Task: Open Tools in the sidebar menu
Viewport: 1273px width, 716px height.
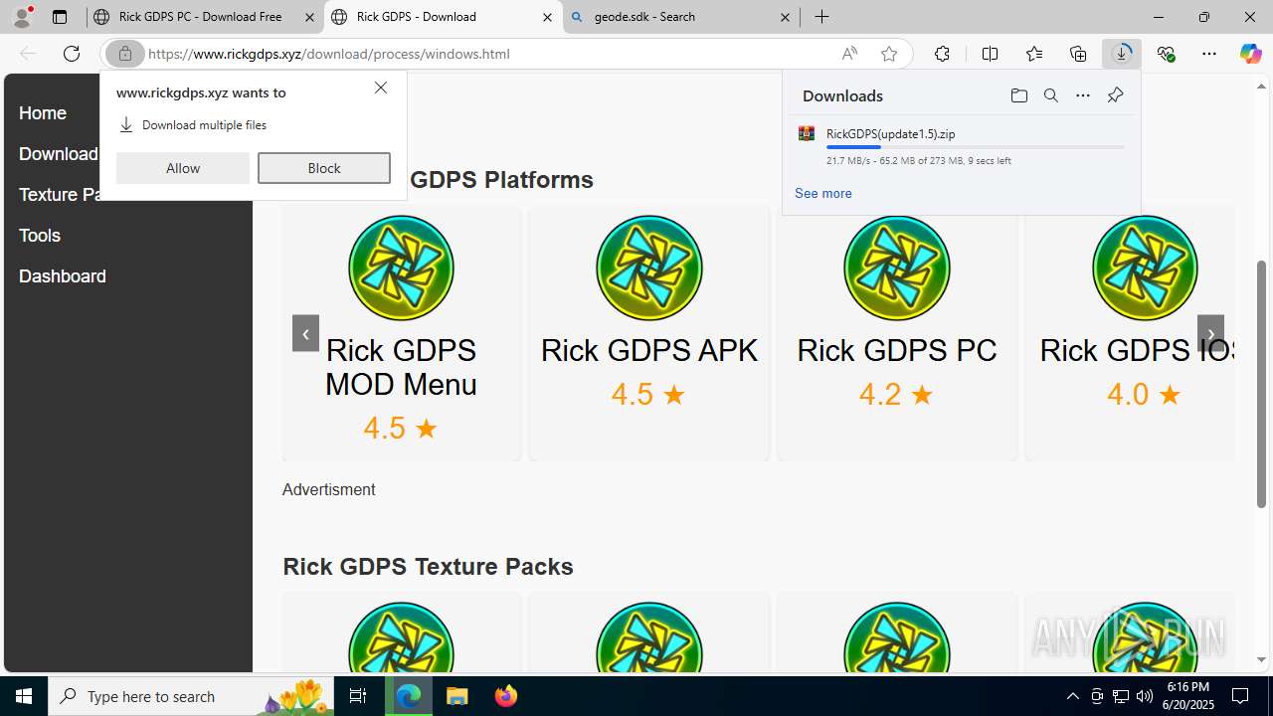Action: click(40, 236)
